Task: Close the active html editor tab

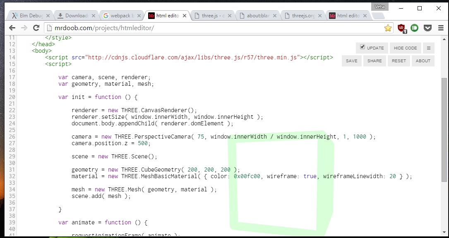Action: tap(185, 16)
